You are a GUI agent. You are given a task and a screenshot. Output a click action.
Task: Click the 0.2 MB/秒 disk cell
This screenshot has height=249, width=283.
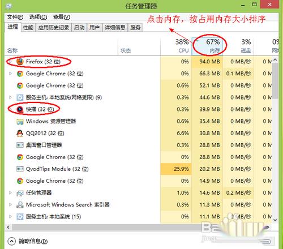[238, 193]
